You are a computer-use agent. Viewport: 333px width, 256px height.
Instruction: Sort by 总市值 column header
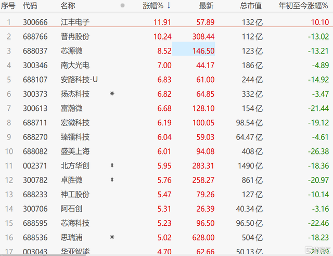(251, 6)
